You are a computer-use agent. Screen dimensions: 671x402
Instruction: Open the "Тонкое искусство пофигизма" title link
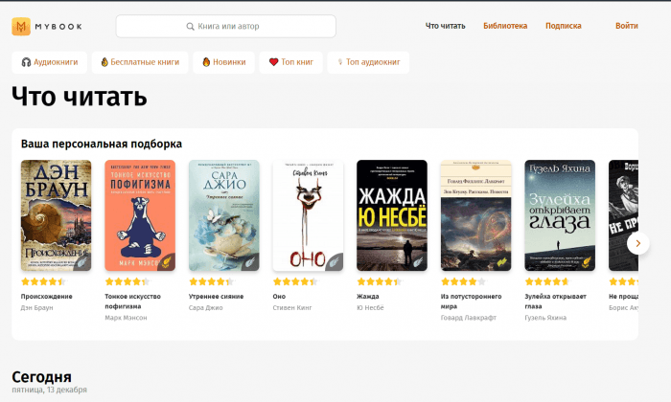coord(132,301)
